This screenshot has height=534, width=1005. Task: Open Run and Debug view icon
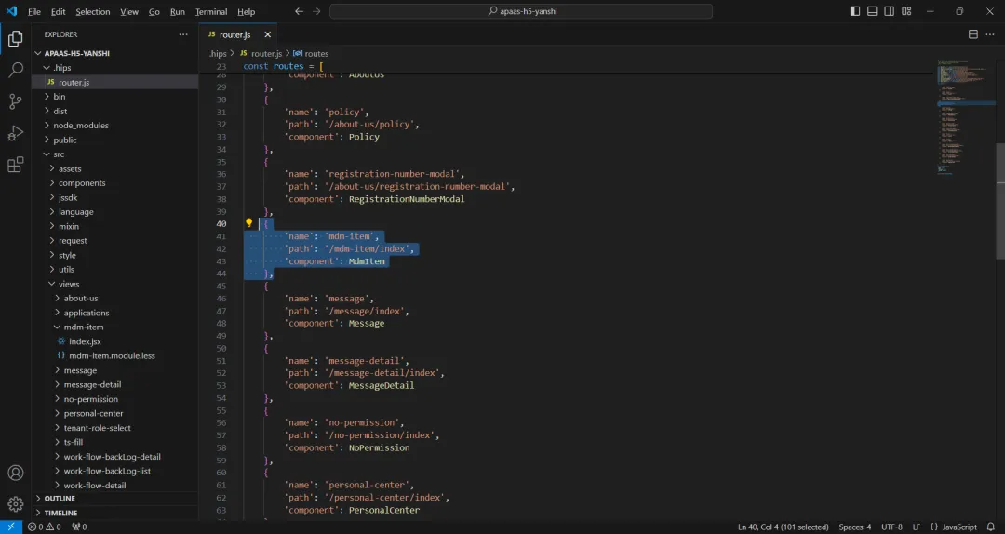[x=16, y=133]
